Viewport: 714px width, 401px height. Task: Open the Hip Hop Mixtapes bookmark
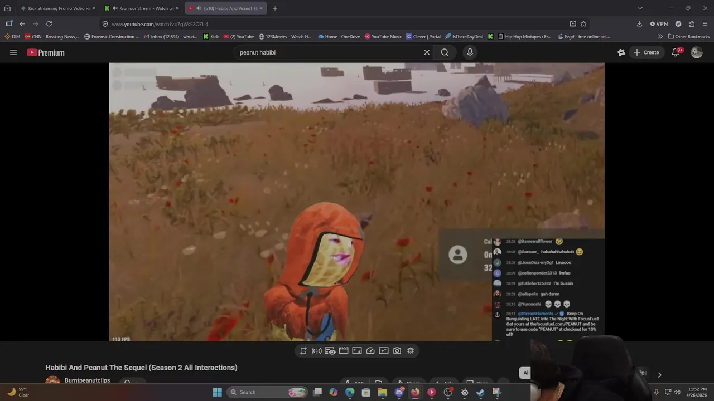[x=524, y=37]
